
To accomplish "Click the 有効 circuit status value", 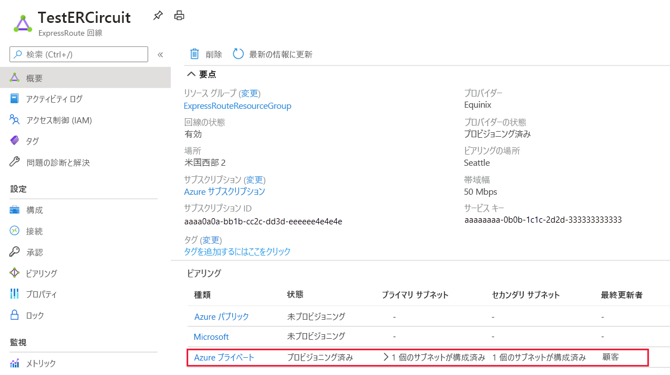I will [193, 134].
